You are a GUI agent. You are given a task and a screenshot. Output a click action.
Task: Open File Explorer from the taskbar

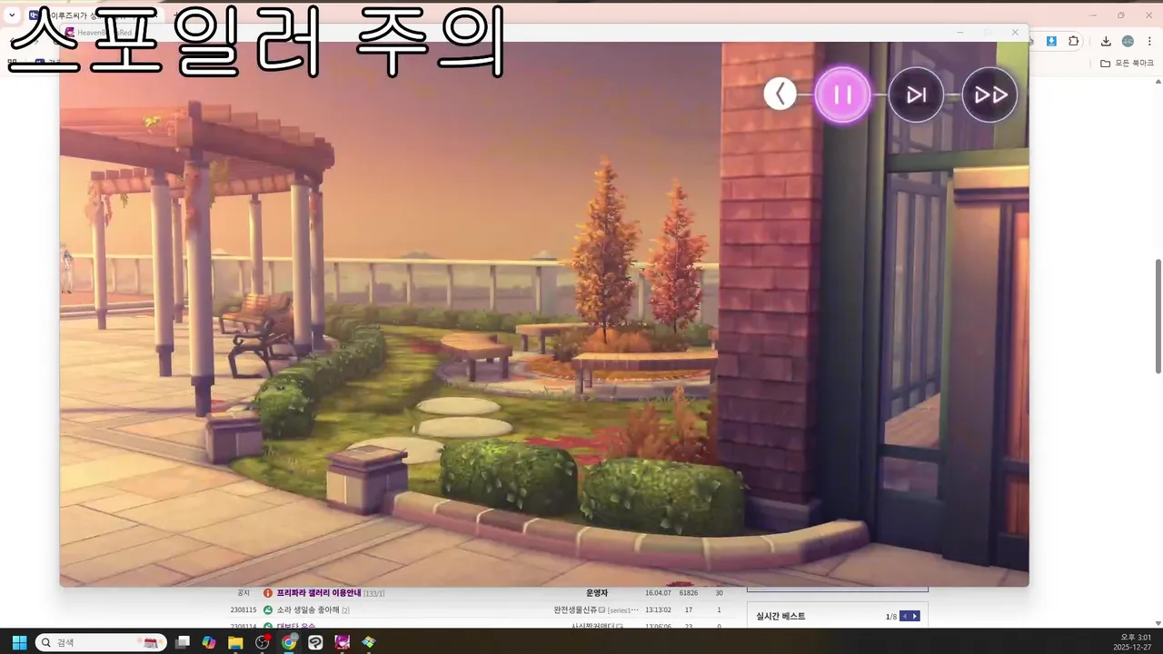235,642
